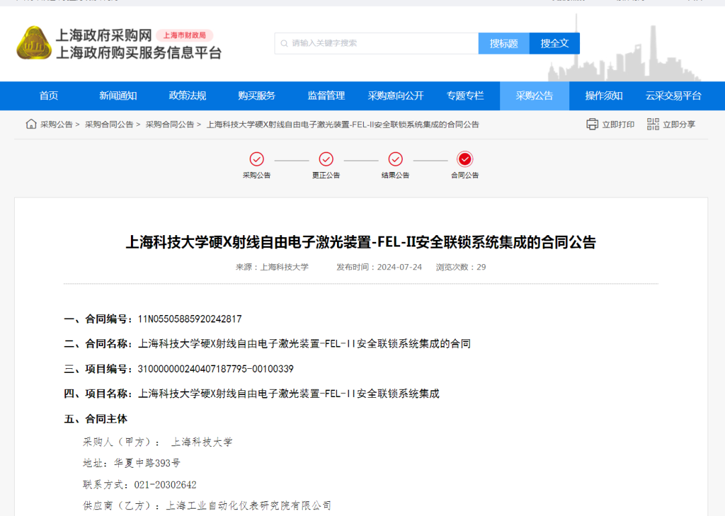Click the phone number 021-20302642

coord(165,484)
